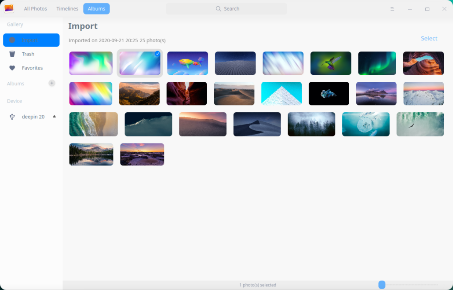Maximize the Album window
453x290 pixels.
(x=427, y=9)
